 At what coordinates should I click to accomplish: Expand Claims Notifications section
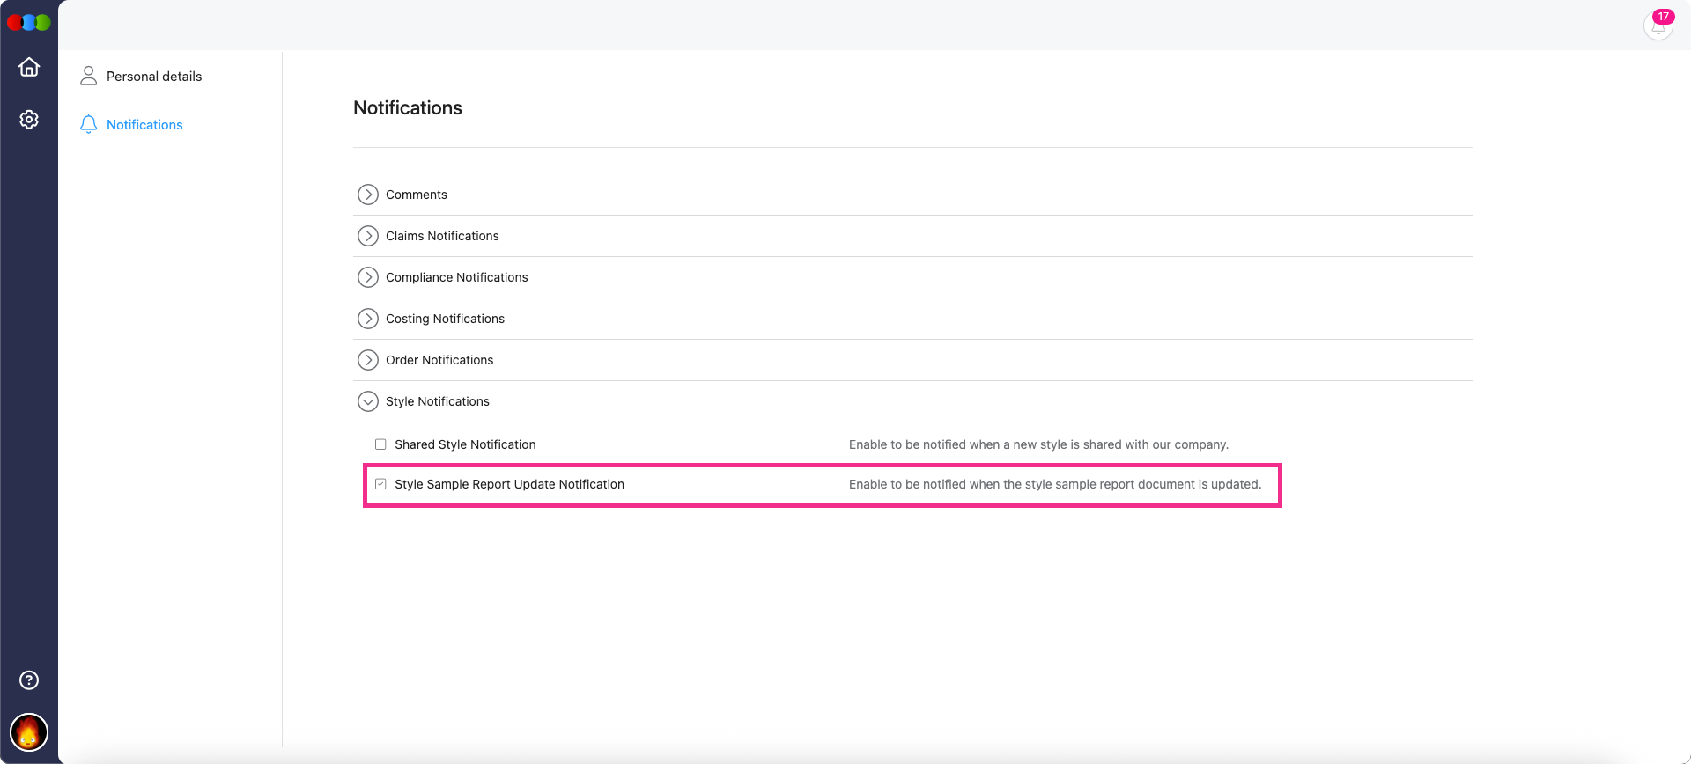[368, 236]
